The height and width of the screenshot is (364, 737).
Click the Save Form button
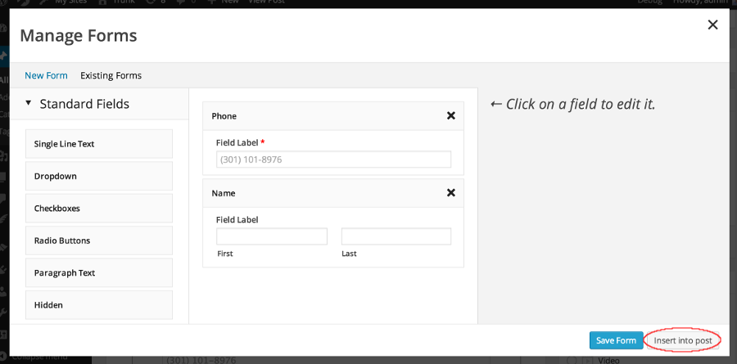click(x=616, y=340)
